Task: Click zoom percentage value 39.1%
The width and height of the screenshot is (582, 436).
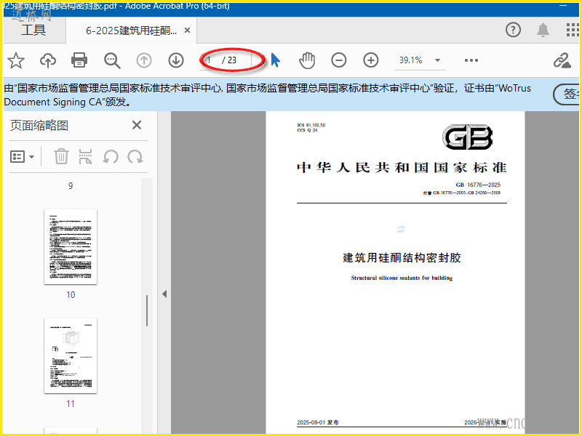Action: click(x=410, y=60)
